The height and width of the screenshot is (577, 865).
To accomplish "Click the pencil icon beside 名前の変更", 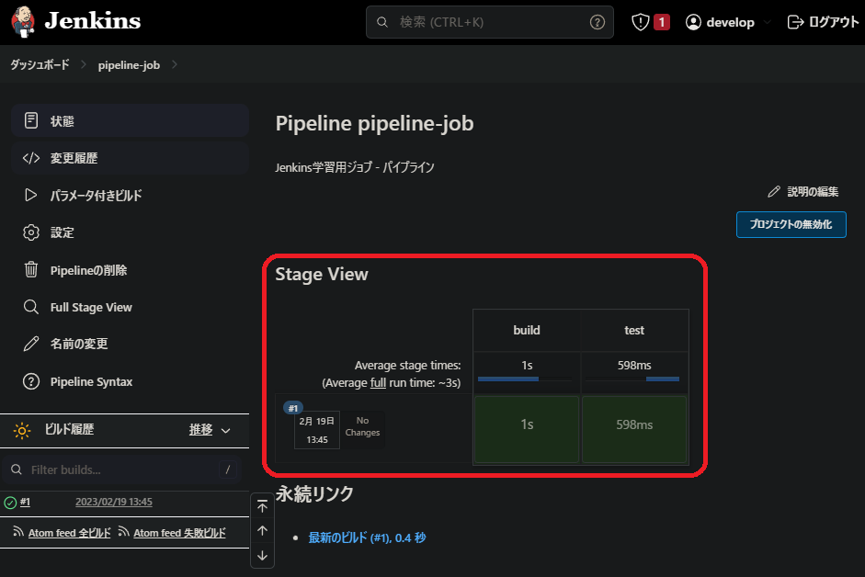I will [31, 344].
